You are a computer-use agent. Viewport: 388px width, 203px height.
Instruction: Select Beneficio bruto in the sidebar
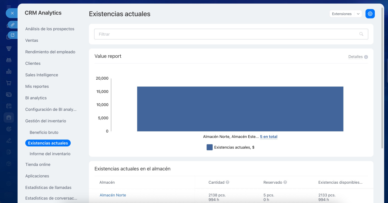click(x=44, y=133)
